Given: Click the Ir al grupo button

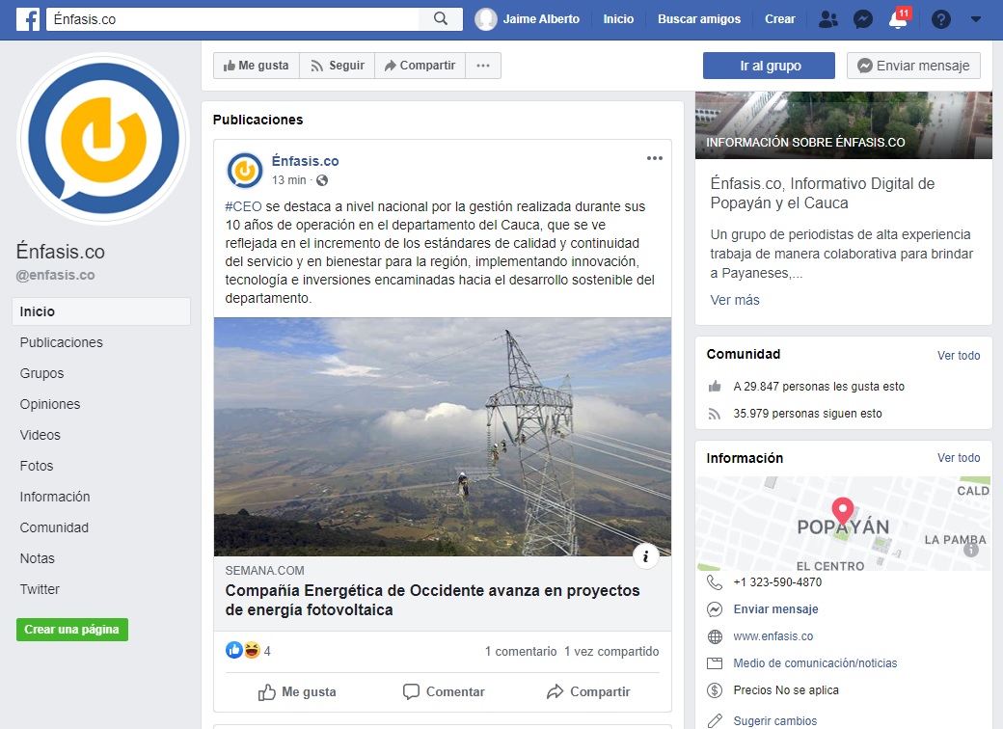Looking at the screenshot, I should click(x=769, y=66).
